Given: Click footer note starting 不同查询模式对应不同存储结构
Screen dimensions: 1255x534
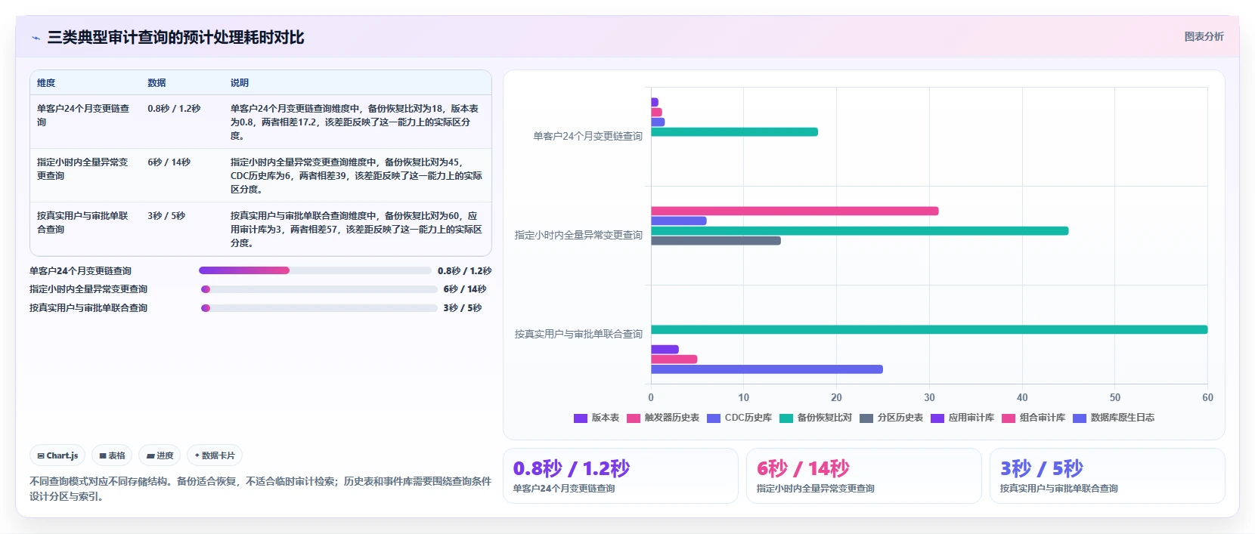Looking at the screenshot, I should (260, 489).
